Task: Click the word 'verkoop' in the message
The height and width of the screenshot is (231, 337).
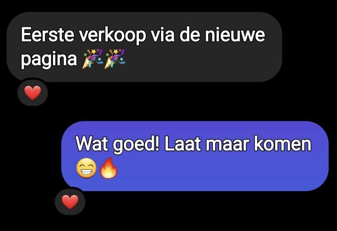Action: (x=112, y=36)
